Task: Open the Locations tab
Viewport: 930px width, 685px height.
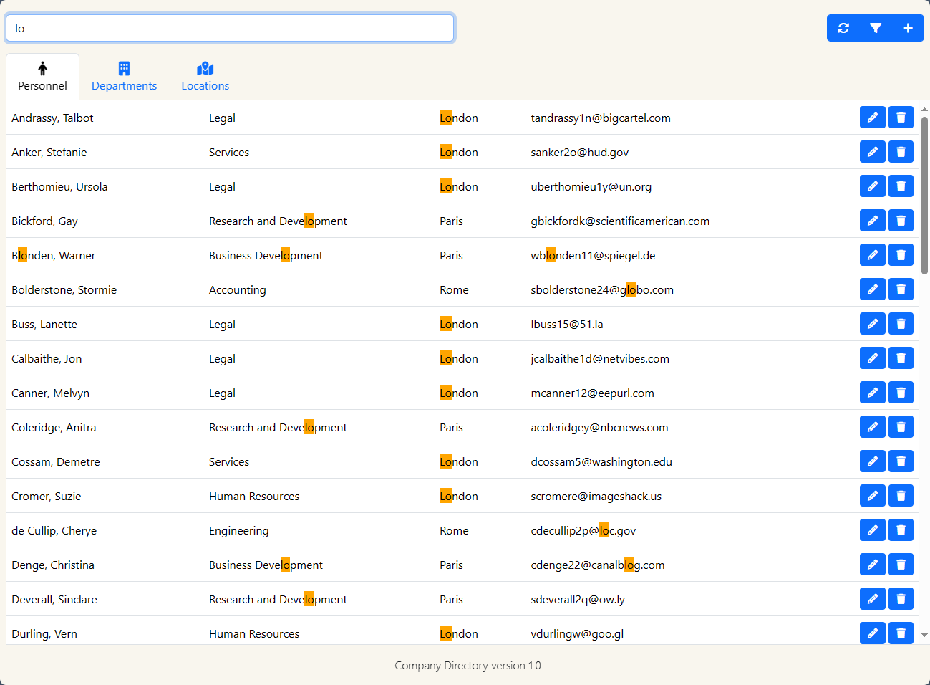Action: click(205, 77)
